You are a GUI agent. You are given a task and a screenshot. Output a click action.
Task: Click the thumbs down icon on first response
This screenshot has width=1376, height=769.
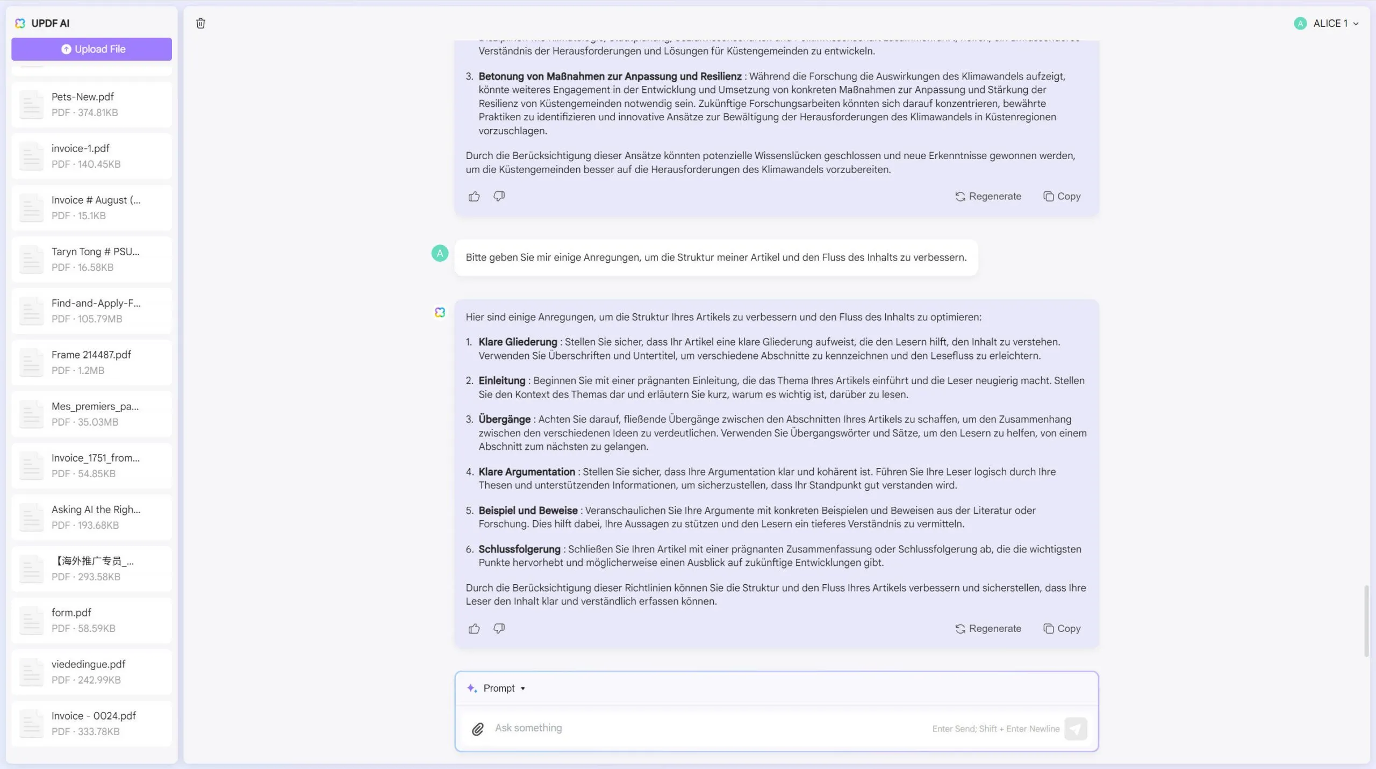click(499, 196)
